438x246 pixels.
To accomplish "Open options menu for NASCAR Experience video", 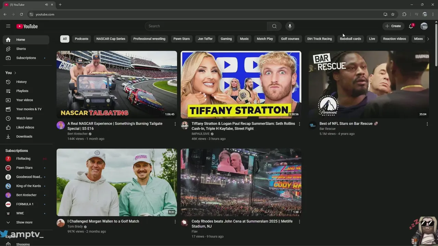I will (x=175, y=124).
